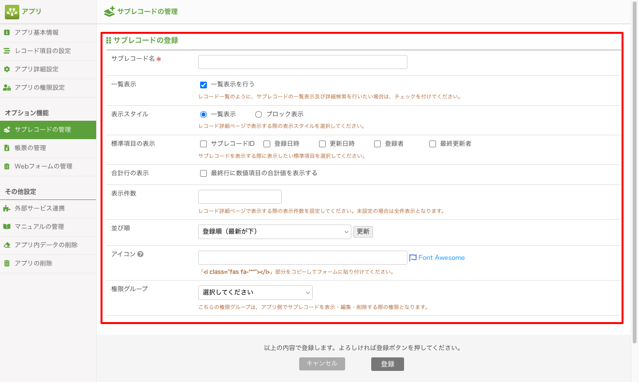Click the オプション機能 section heading
Viewport: 638px width, 382px height.
coord(27,113)
